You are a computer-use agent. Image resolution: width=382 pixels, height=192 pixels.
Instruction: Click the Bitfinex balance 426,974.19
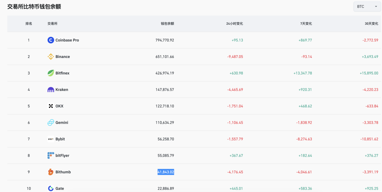pos(165,73)
